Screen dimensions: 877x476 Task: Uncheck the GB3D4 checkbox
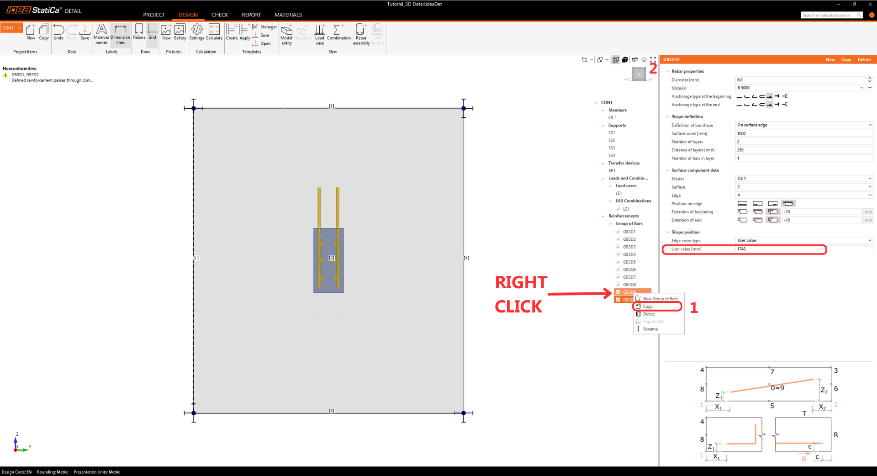point(618,254)
